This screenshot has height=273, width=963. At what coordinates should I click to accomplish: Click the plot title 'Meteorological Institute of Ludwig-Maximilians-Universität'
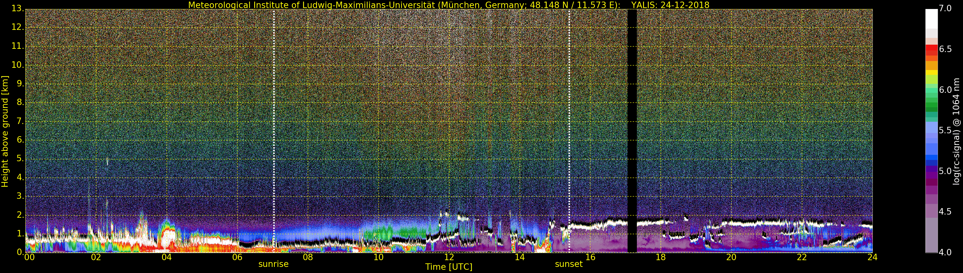tap(311, 5)
